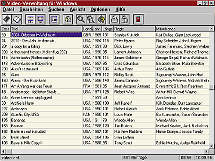Screen dimensions: 215x161
Task: Click the horizontal scrollbar right arrow
Action: [206, 151]
